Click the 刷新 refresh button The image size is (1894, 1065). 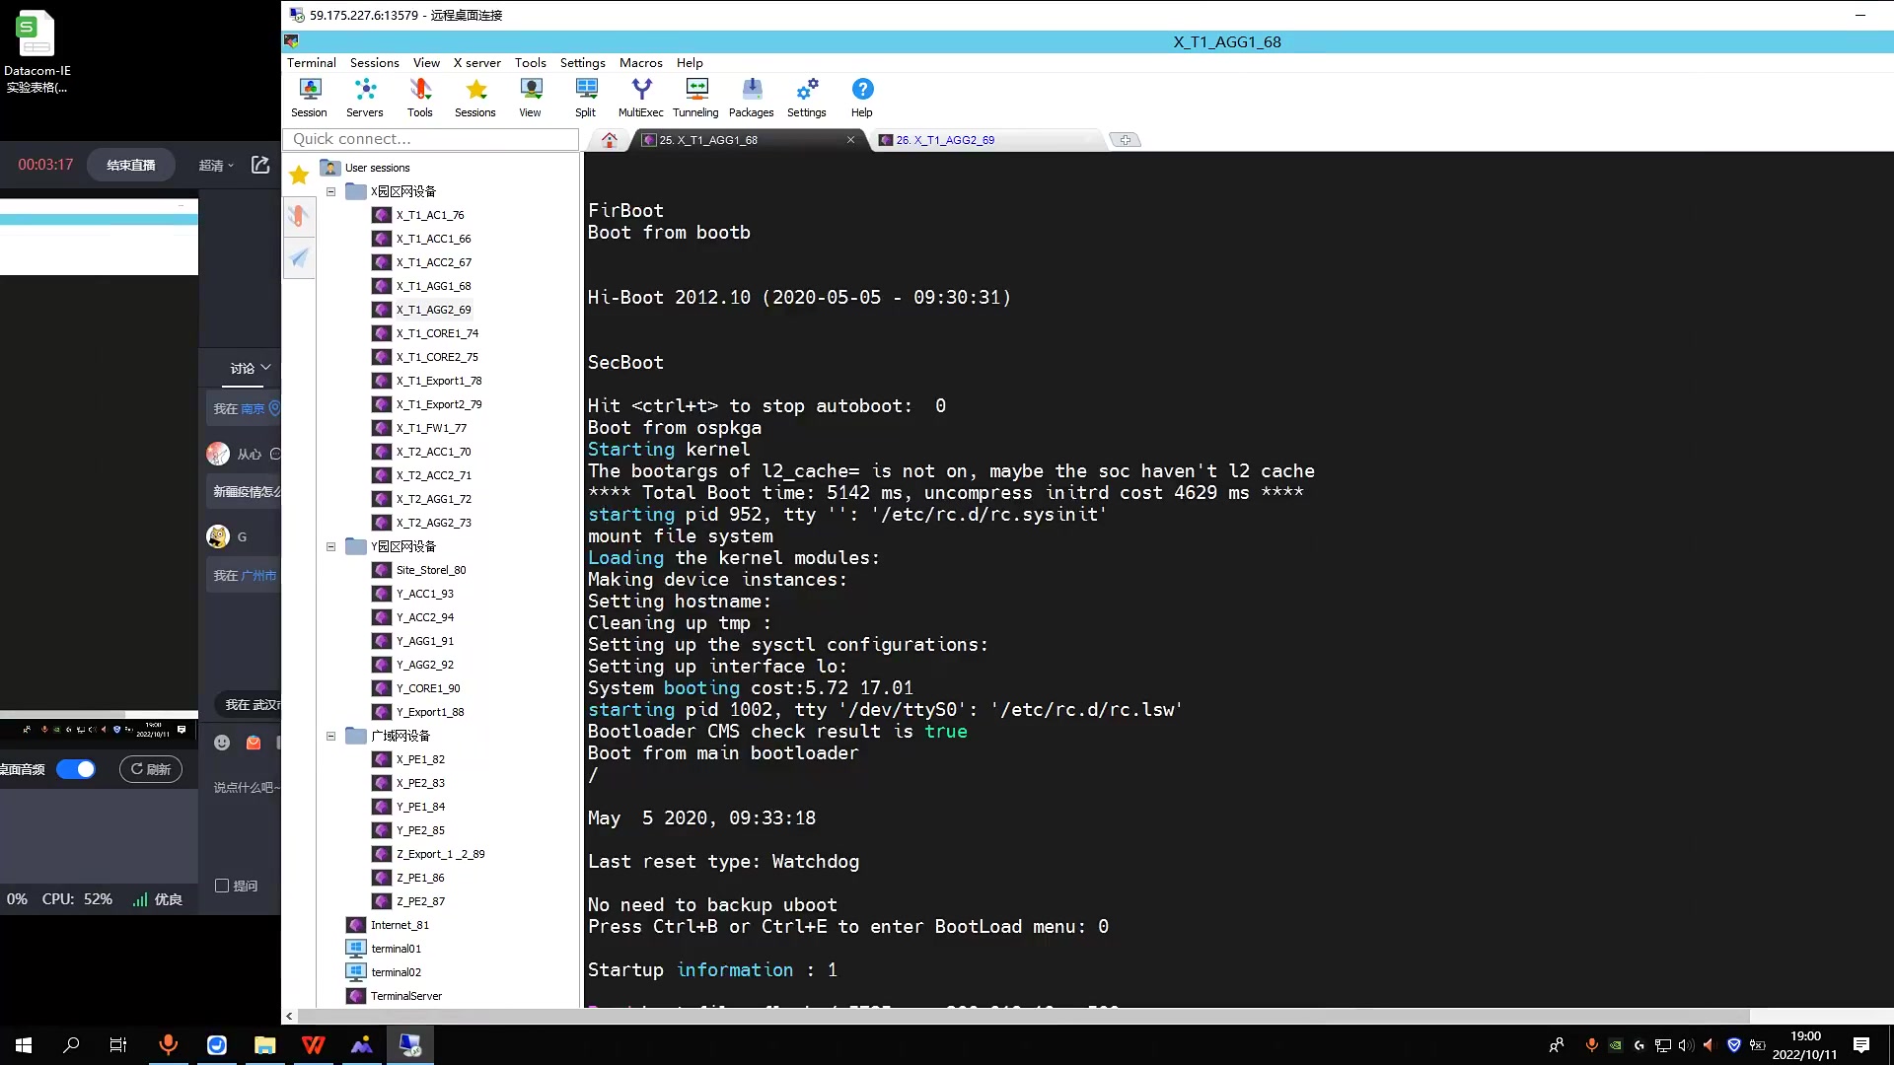point(150,769)
